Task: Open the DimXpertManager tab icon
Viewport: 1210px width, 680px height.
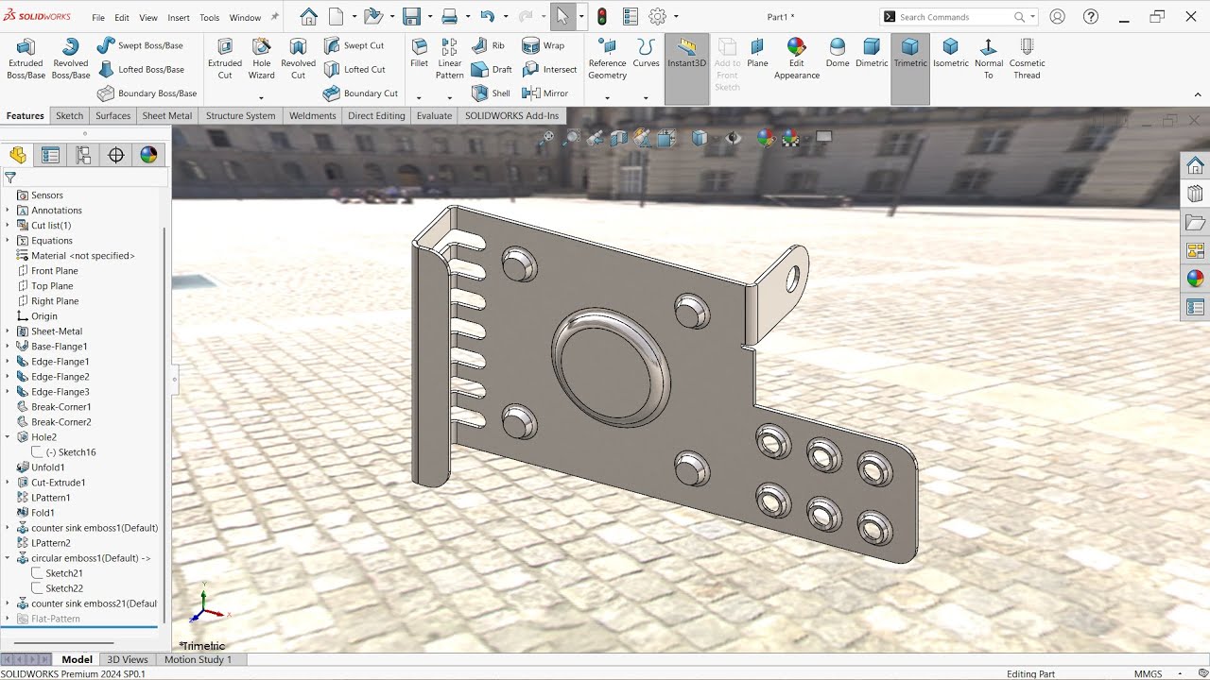Action: pyautogui.click(x=116, y=155)
